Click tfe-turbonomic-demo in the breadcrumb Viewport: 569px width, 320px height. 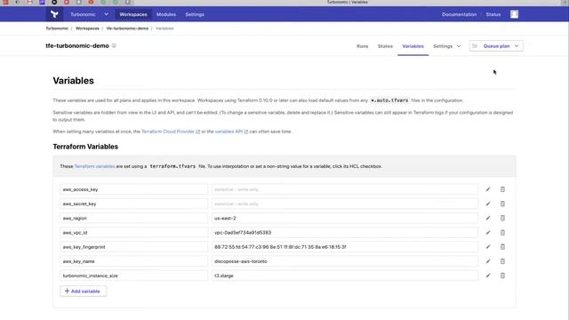coord(127,28)
